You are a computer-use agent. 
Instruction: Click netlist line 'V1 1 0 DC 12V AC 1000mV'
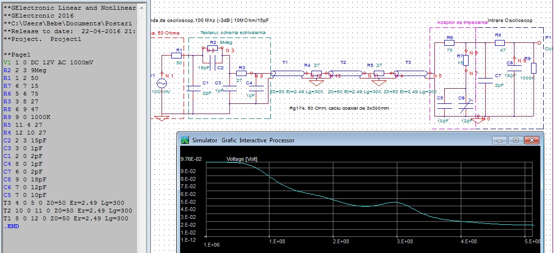(x=48, y=62)
